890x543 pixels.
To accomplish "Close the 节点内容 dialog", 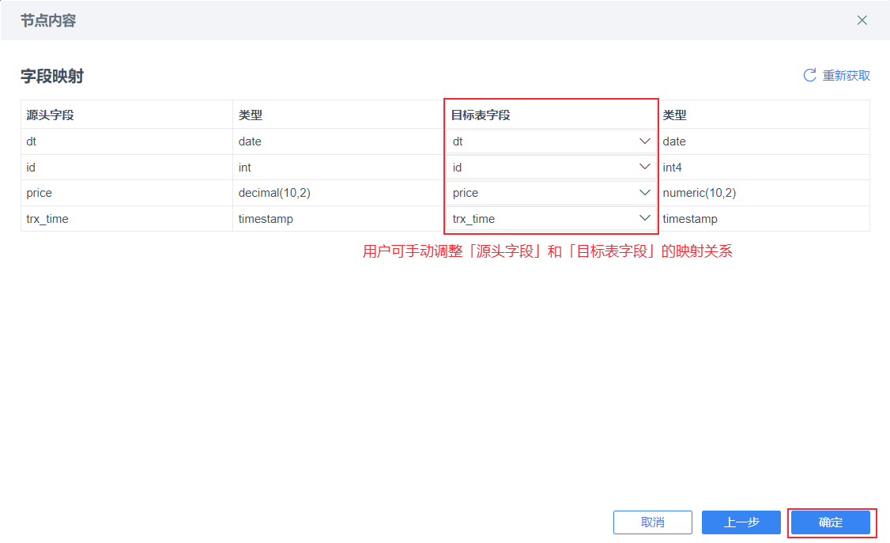I will pyautogui.click(x=862, y=21).
